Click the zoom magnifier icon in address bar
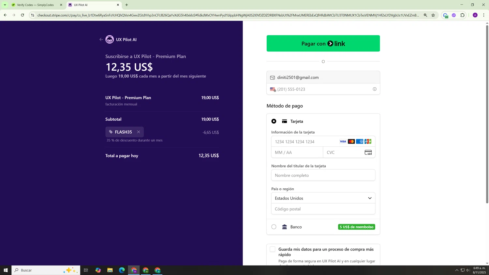Image resolution: width=489 pixels, height=275 pixels. click(425, 15)
